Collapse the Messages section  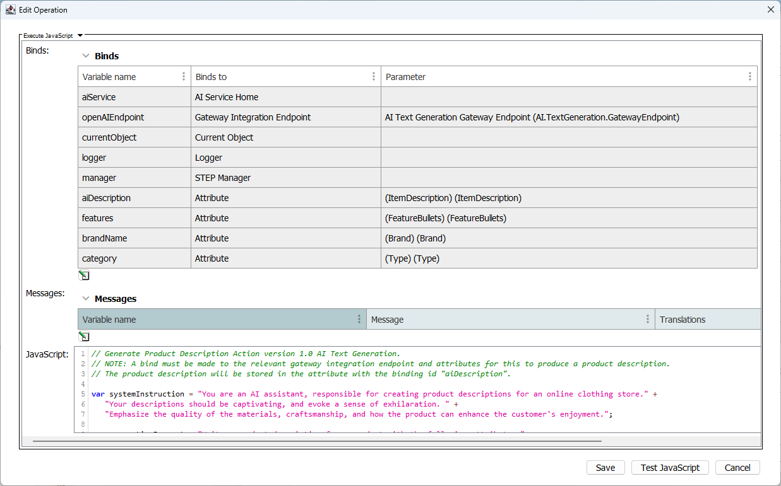(86, 299)
